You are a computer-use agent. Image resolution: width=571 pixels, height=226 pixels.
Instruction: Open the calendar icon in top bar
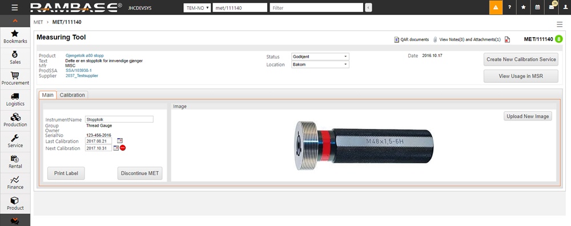click(537, 7)
